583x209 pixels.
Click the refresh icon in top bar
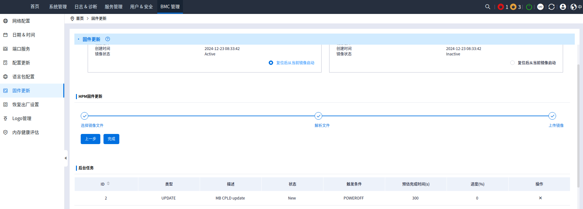coord(551,7)
